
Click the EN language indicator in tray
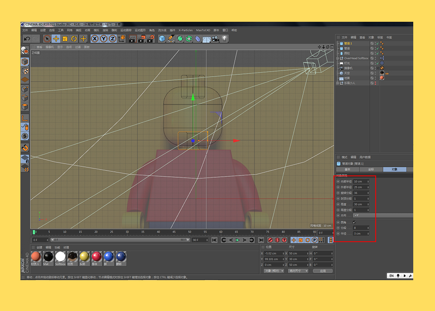click(x=391, y=276)
